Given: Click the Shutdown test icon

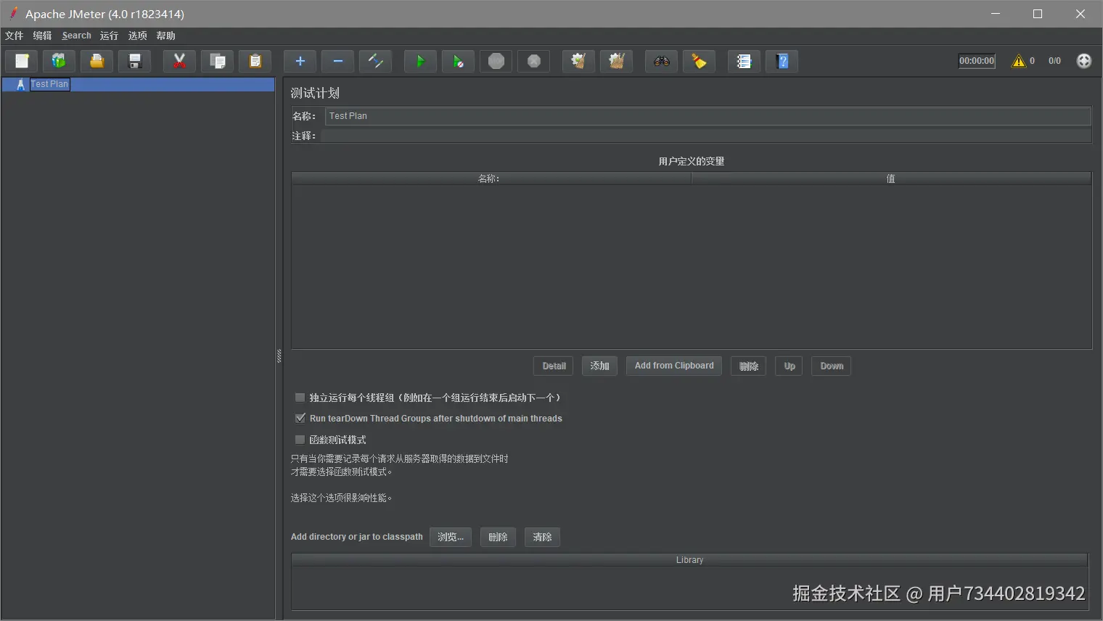Looking at the screenshot, I should (534, 62).
